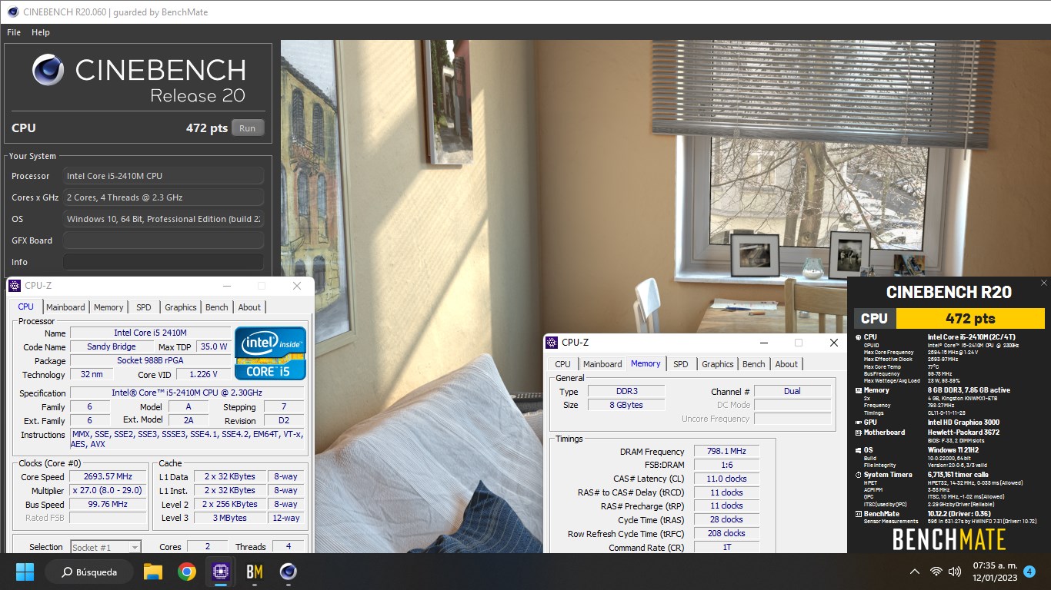The width and height of the screenshot is (1051, 590).
Task: Close the BenchMate Cinebench R20 overlay
Action: click(1043, 283)
